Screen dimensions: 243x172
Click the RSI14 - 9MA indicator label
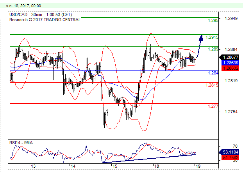point(21,143)
